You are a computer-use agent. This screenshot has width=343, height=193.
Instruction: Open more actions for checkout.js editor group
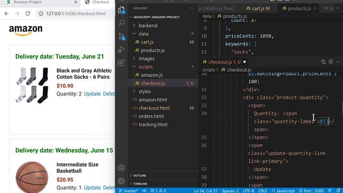338,62
